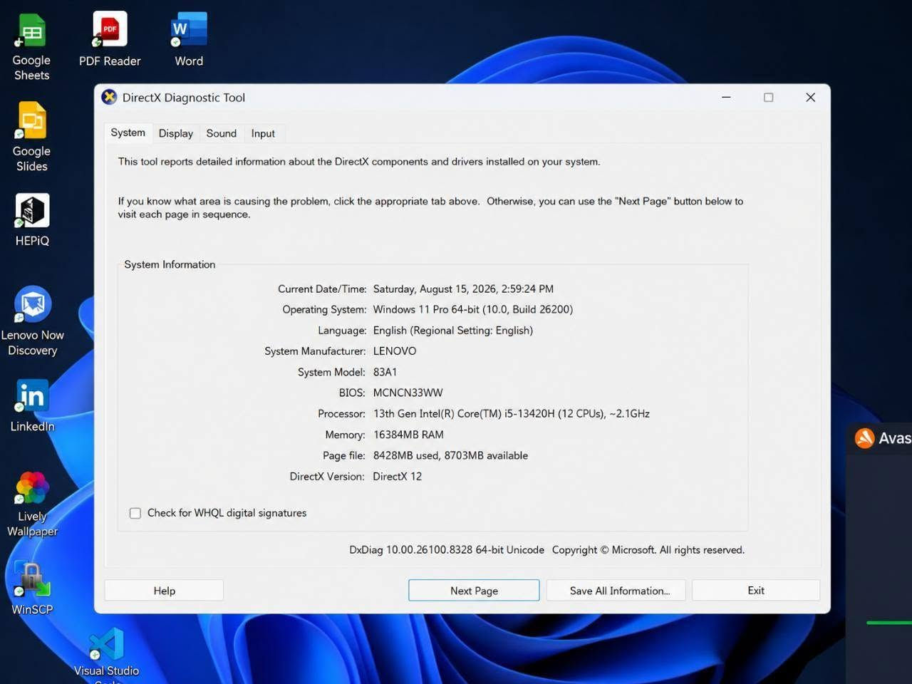Close the DirectX Diagnostic Tool window
Image resolution: width=912 pixels, height=684 pixels.
coord(810,98)
